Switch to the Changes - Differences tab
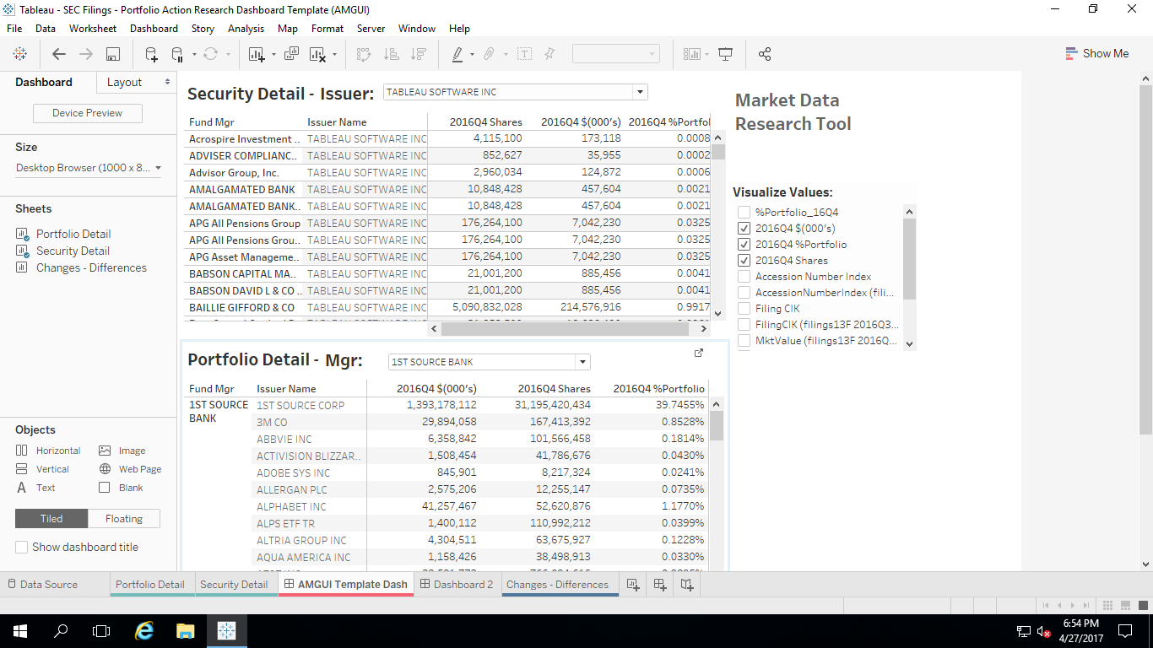Viewport: 1153px width, 648px height. (557, 584)
